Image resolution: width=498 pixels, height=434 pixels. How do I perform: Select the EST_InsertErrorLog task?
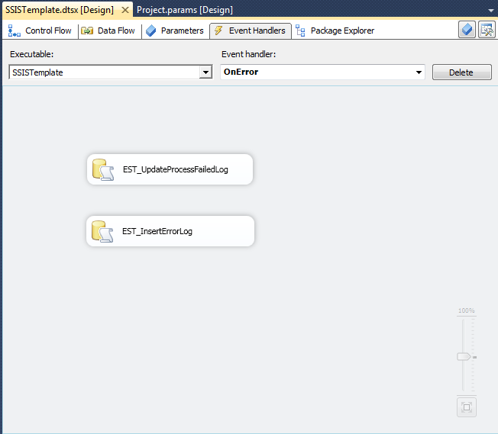tap(170, 231)
